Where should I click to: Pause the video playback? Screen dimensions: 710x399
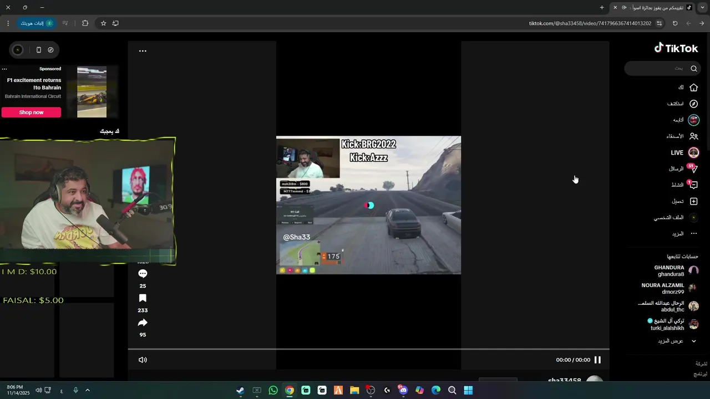tap(597, 360)
